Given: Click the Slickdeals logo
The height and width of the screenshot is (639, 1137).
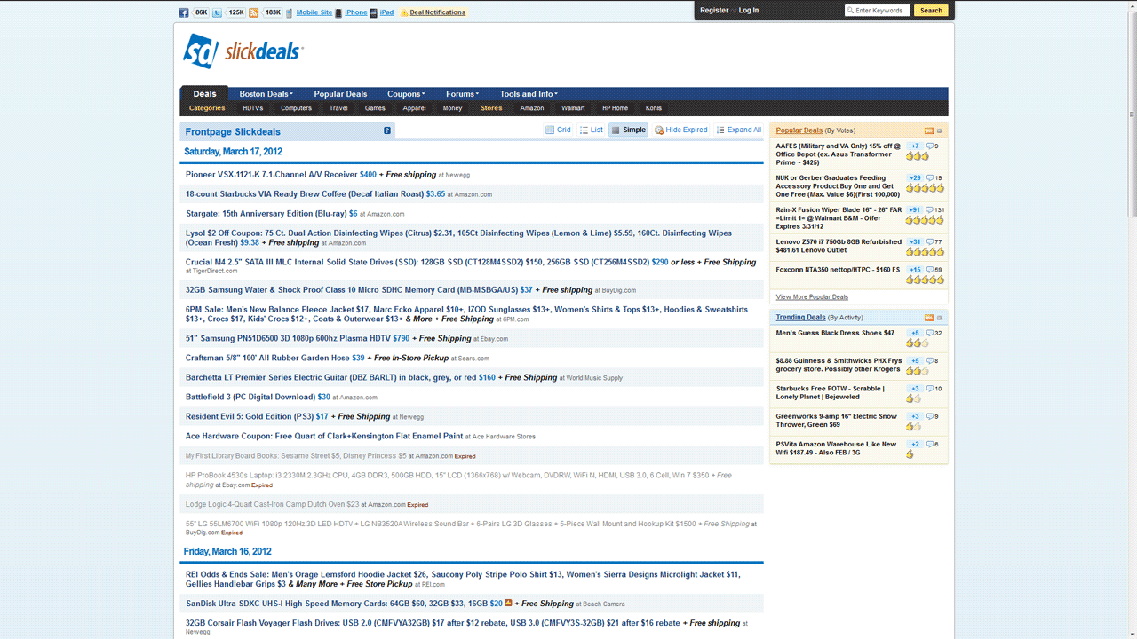Looking at the screenshot, I should click(x=243, y=51).
